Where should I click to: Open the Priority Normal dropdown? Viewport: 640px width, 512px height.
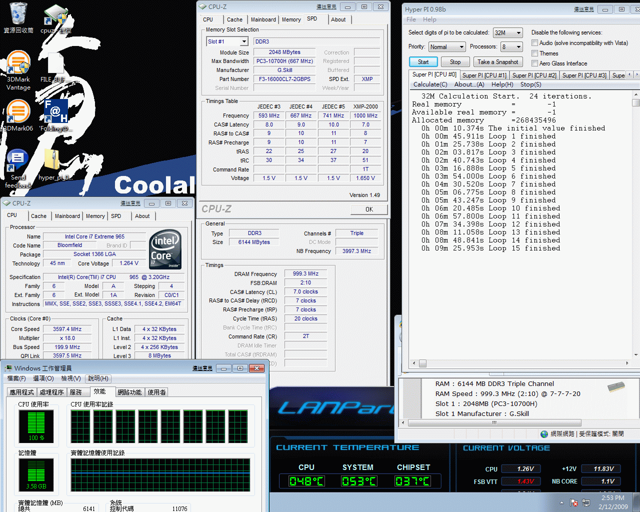[447, 46]
